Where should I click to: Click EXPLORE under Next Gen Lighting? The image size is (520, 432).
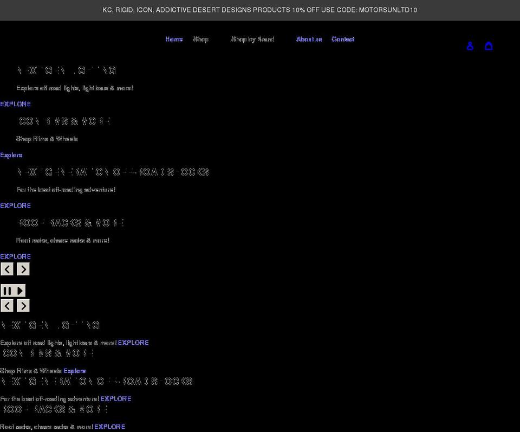[x=15, y=104]
